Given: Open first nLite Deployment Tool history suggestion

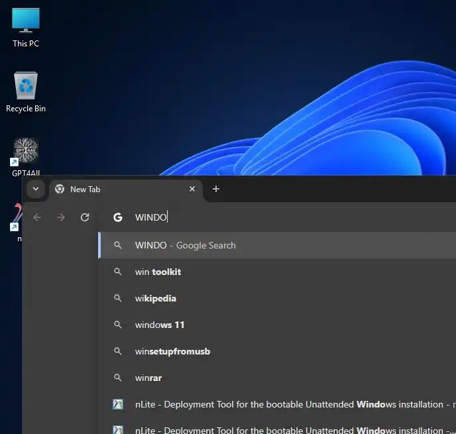Looking at the screenshot, I should [278, 404].
